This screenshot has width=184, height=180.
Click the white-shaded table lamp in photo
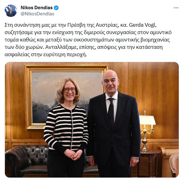coord(147,131)
